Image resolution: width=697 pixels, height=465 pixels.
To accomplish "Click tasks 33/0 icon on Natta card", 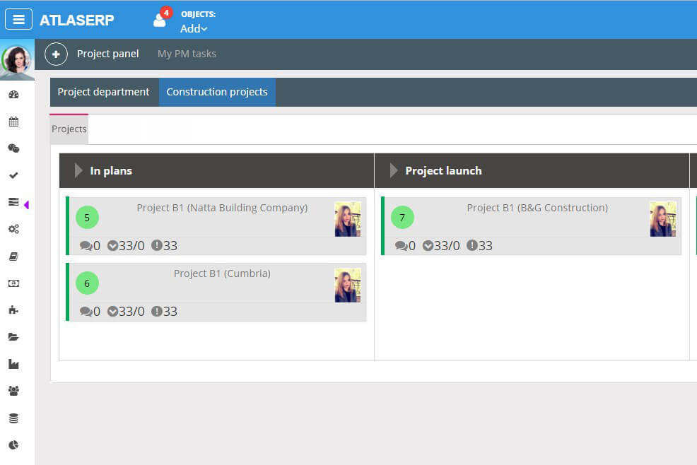I will tap(113, 245).
